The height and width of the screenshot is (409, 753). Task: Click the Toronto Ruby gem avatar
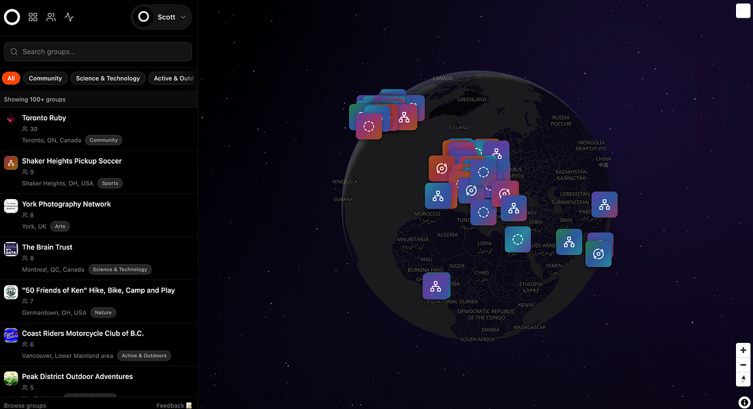[x=11, y=120]
